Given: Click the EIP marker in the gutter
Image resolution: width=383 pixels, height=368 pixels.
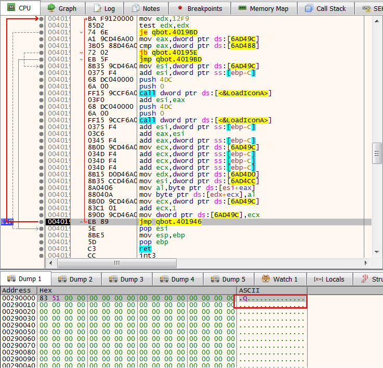Looking at the screenshot, I should click(7, 222).
